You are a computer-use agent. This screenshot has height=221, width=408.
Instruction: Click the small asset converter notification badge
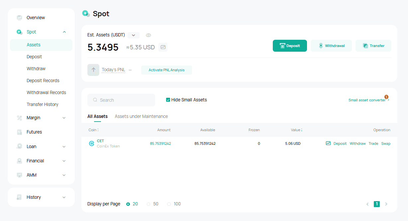[386, 97]
